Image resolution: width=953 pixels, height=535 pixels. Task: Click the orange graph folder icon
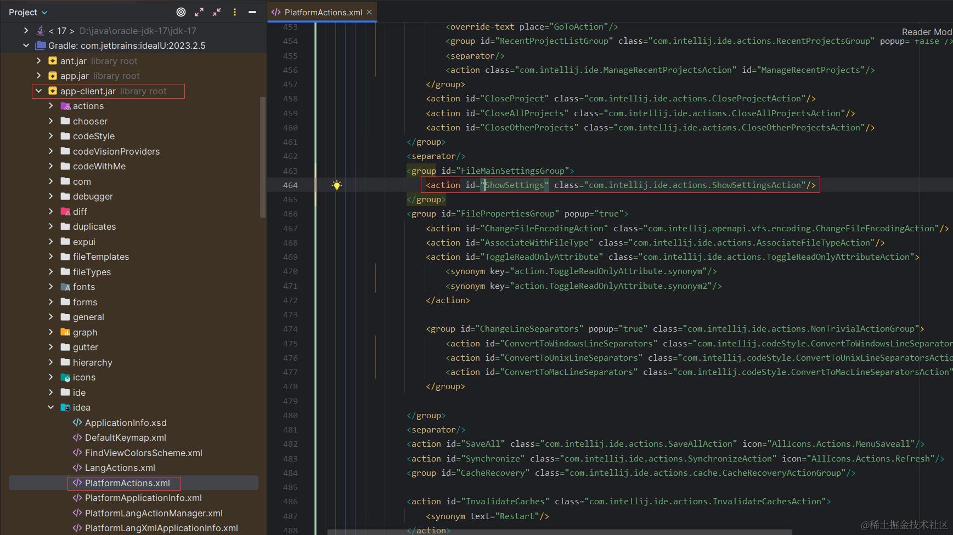point(65,332)
